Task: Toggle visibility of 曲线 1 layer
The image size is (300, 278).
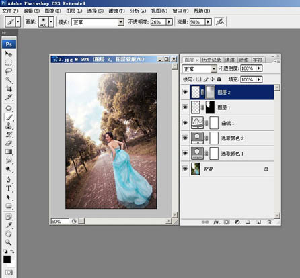Action: (185, 123)
